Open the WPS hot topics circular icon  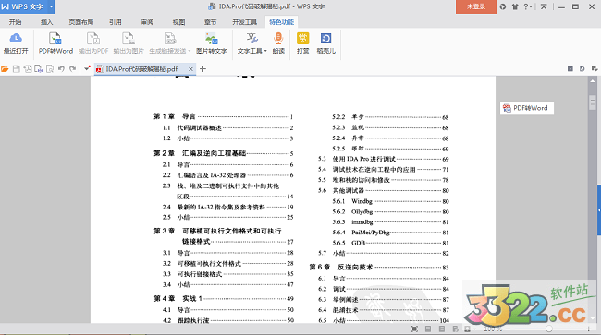(x=503, y=6)
